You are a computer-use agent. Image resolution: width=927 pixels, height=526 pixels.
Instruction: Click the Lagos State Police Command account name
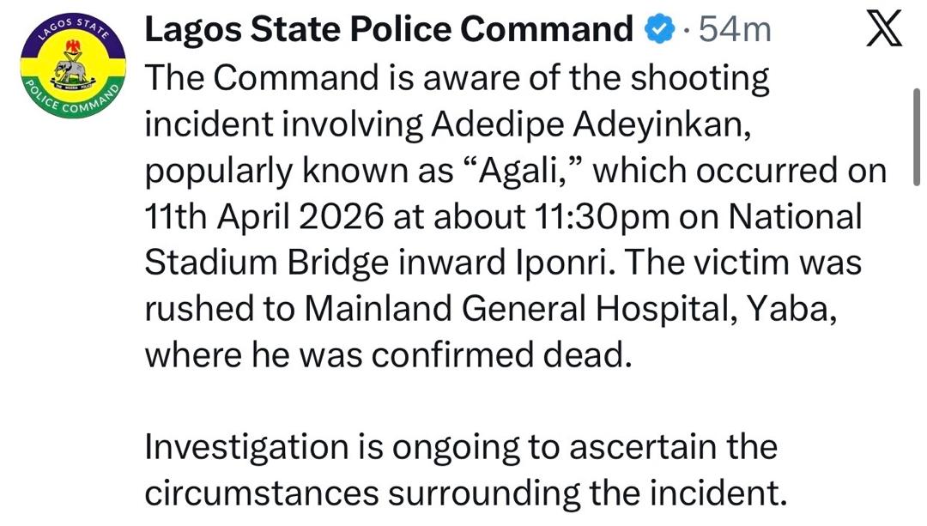pyautogui.click(x=386, y=27)
